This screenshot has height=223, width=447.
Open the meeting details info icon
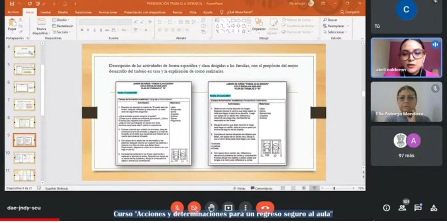coord(386,208)
